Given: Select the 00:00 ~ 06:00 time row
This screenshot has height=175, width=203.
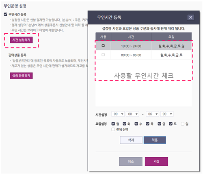Looking at the screenshot, I should (144, 55).
